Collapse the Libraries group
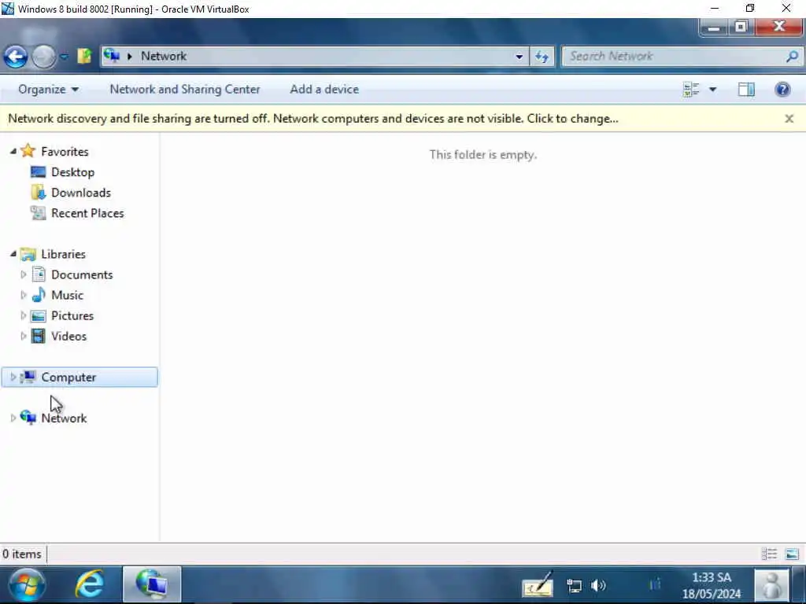This screenshot has height=604, width=806. point(13,254)
